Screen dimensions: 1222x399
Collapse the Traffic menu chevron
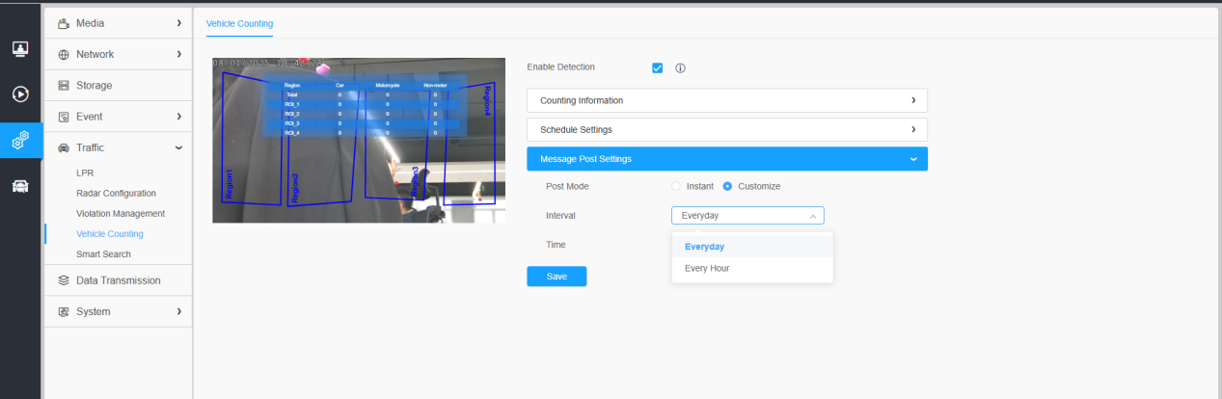(x=179, y=147)
